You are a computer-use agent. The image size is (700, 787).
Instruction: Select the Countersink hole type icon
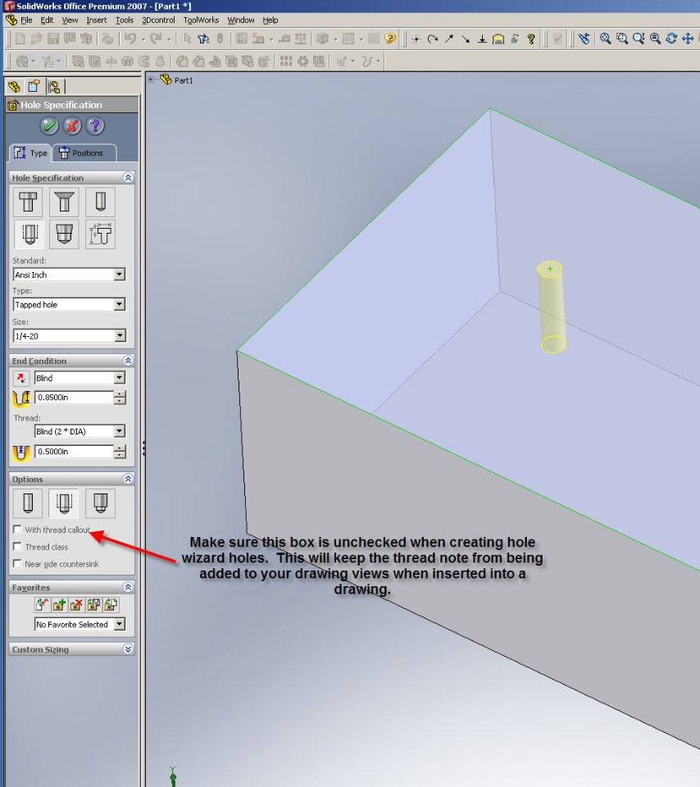64,202
